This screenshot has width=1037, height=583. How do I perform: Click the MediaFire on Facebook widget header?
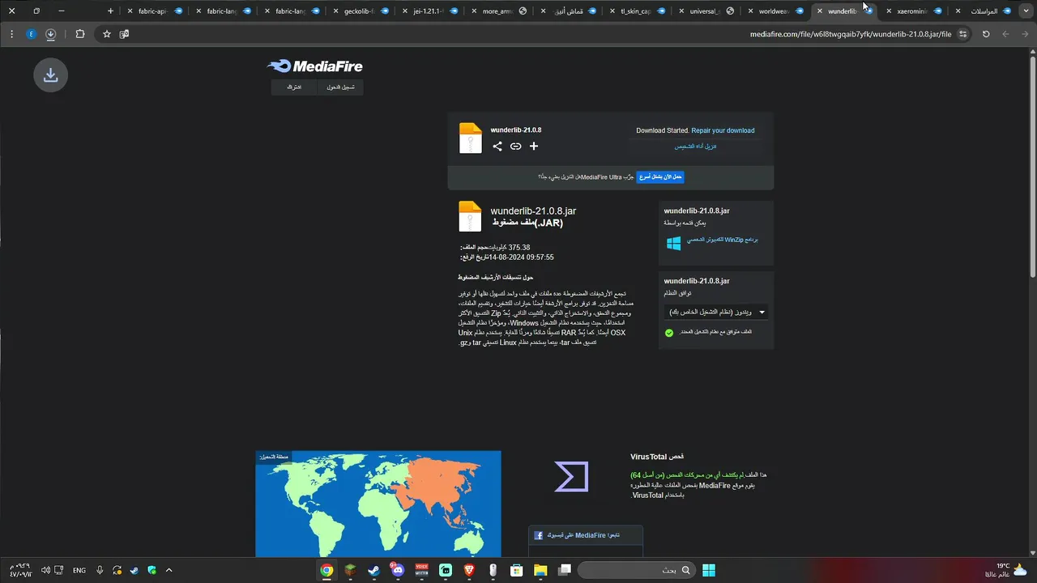[585, 535]
